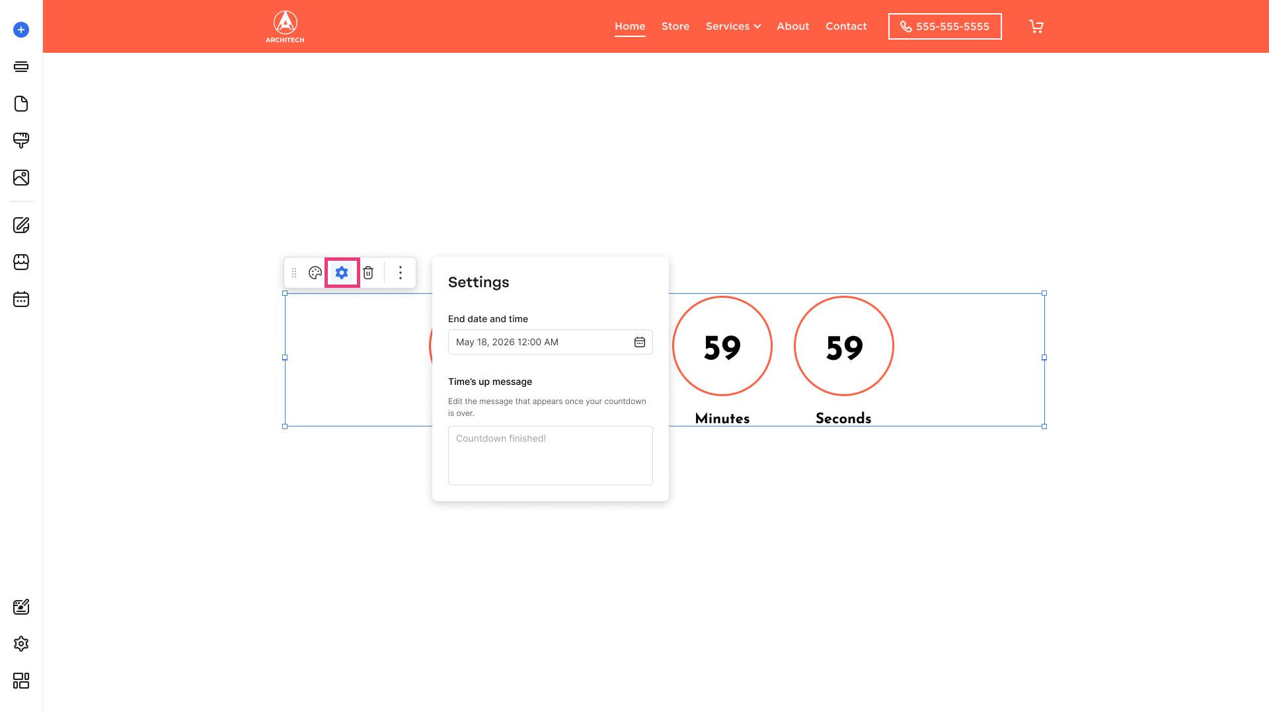Go to the About nav item
This screenshot has height=713, width=1269.
(793, 26)
